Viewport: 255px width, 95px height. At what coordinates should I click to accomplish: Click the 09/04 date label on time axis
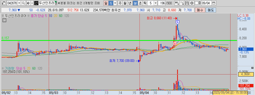coord(144,93)
